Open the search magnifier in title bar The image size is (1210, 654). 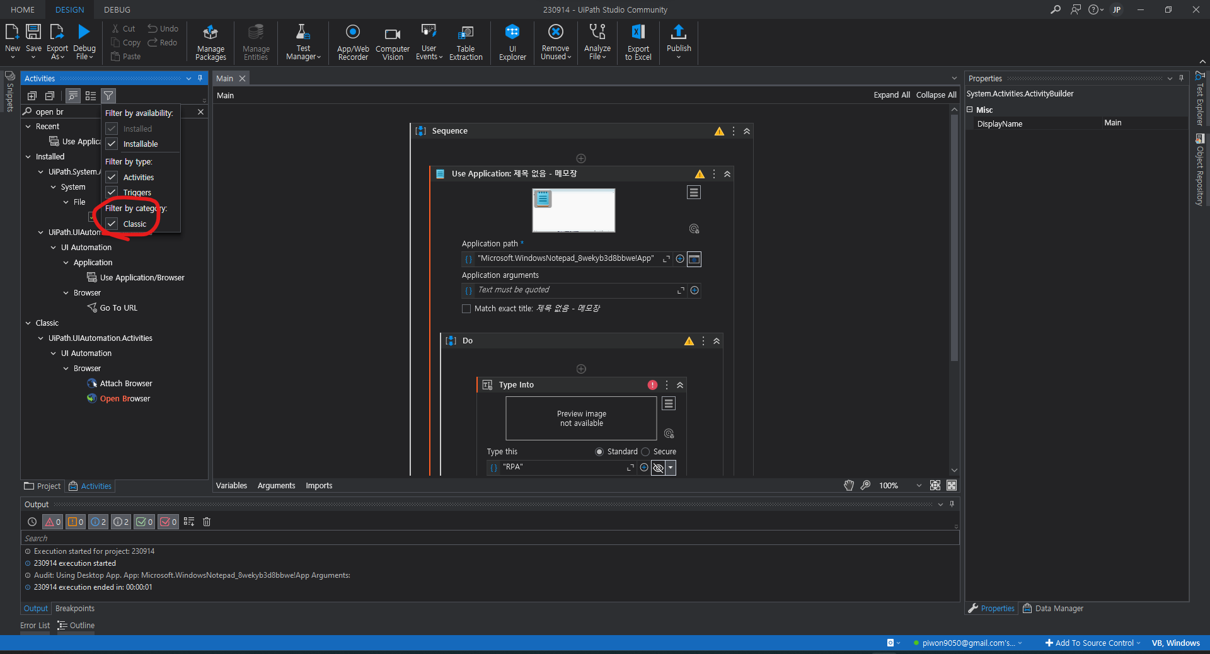pos(1055,9)
